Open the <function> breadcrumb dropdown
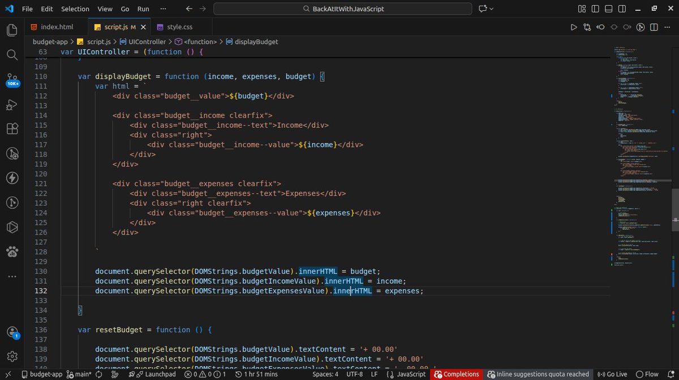Image resolution: width=679 pixels, height=380 pixels. [196, 42]
